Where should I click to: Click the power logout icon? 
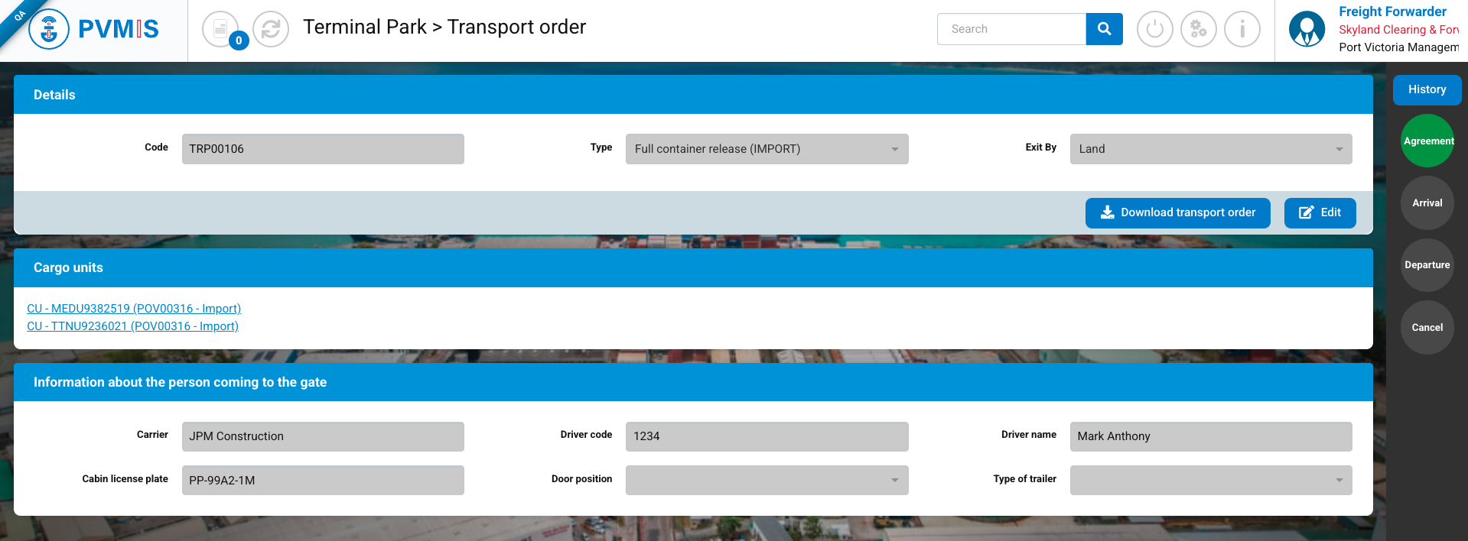tap(1154, 30)
